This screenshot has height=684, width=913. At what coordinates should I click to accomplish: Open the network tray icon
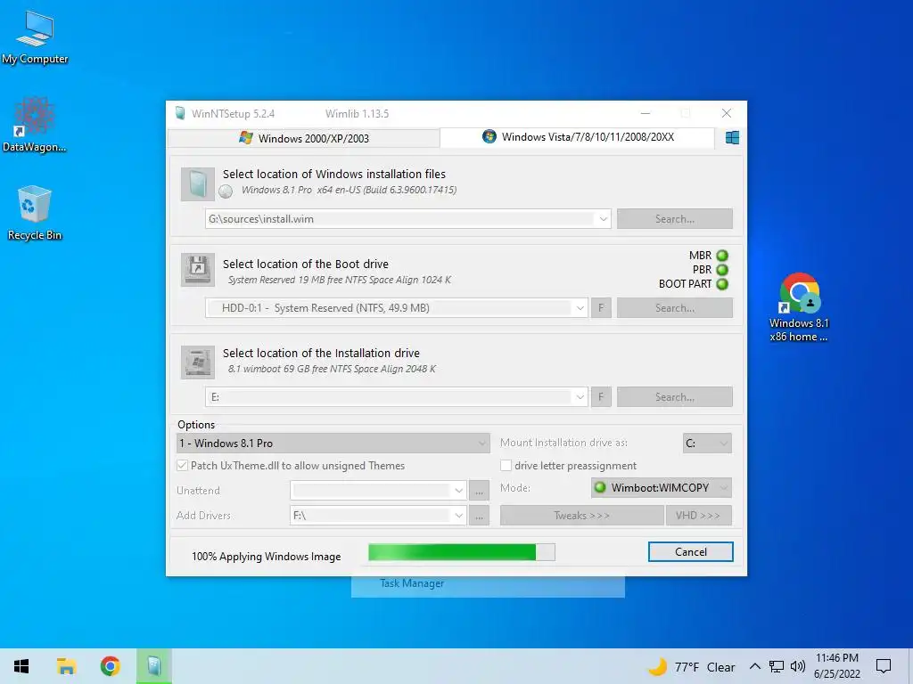pos(777,666)
